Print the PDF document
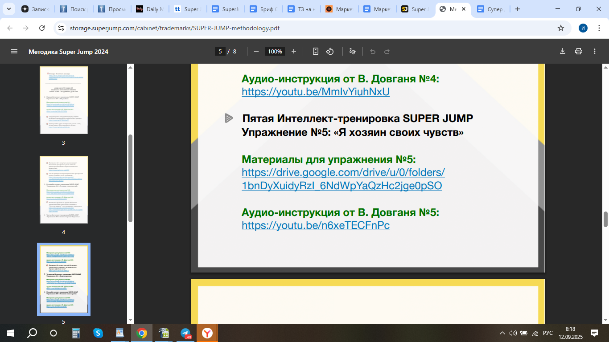 [579, 51]
